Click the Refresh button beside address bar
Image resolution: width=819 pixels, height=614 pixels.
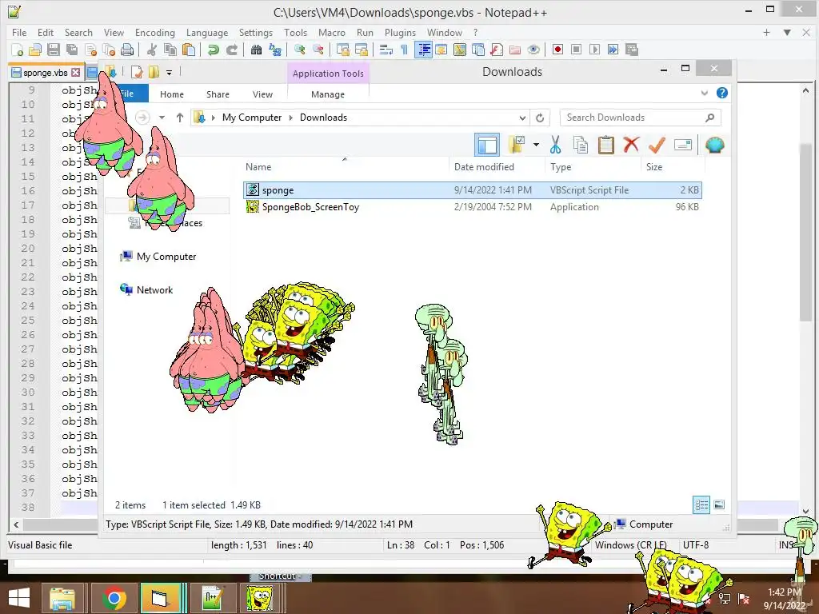(540, 118)
